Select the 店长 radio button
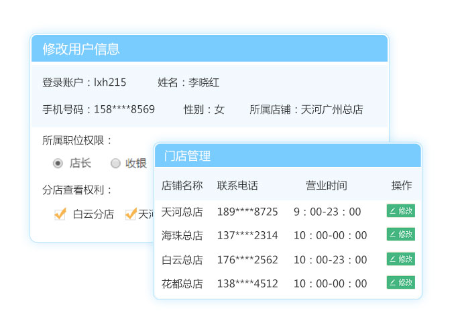 click(58, 163)
